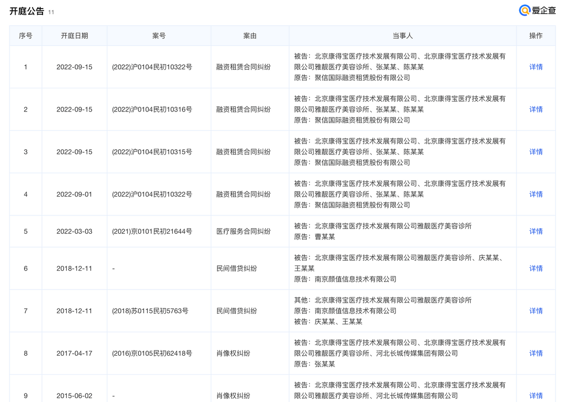
Task: Open 详情 for case (2022)沪0104民初10316号
Action: click(535, 109)
